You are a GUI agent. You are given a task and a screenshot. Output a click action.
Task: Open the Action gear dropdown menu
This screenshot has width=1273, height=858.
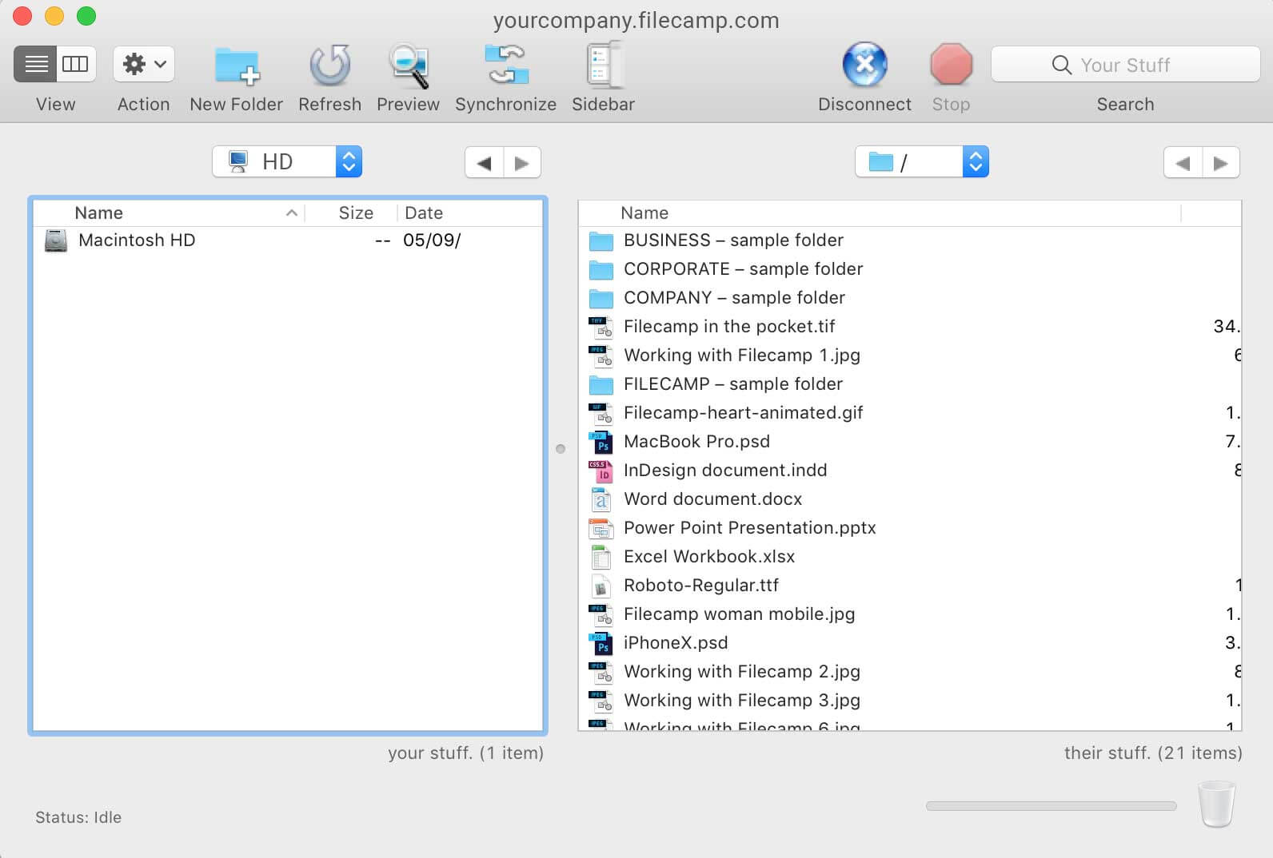[144, 64]
